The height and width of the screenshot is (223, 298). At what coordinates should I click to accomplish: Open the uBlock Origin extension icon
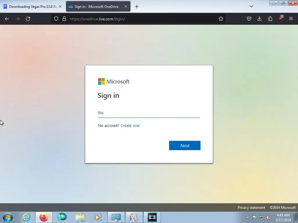click(281, 18)
